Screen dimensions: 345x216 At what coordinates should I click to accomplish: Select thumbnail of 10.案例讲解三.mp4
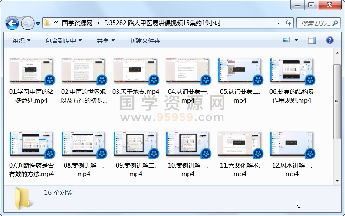pyautogui.click(x=187, y=144)
